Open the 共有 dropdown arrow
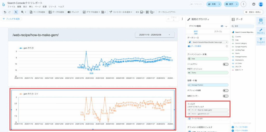 click(220, 4)
